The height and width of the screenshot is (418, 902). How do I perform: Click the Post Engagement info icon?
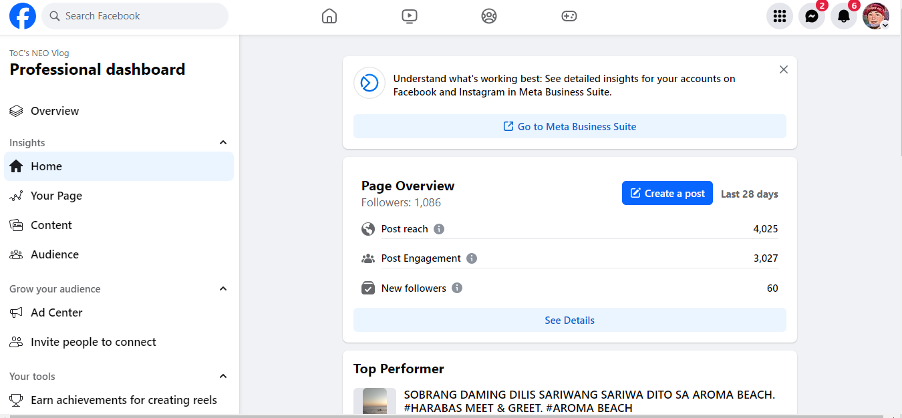pos(472,258)
